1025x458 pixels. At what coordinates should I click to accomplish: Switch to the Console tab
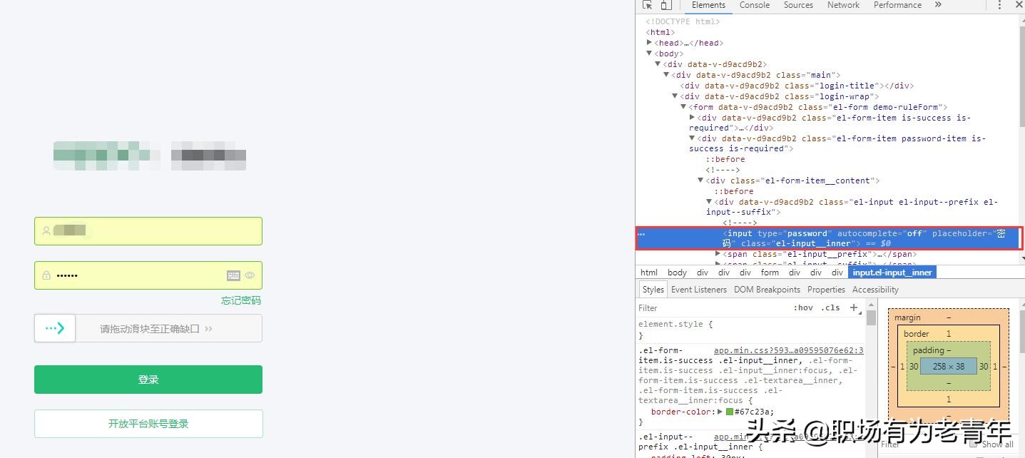point(755,5)
